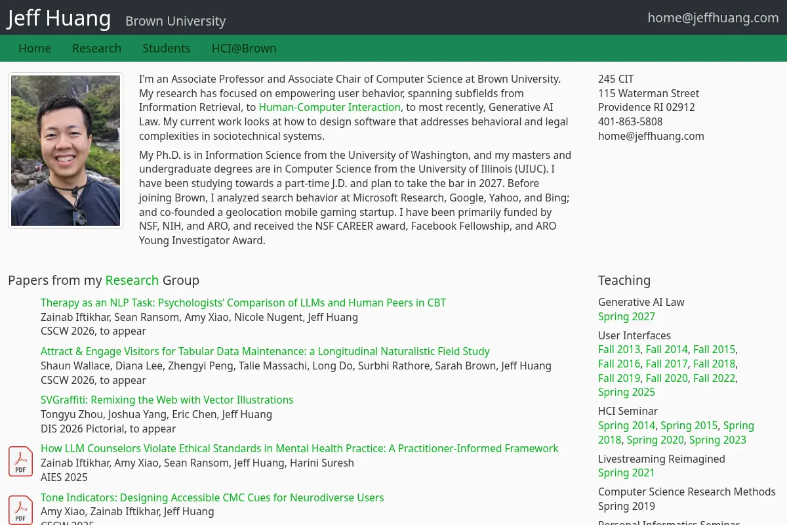The image size is (787, 525).
Task: Open User Interfaces Fall 2018 course
Action: 714,364
